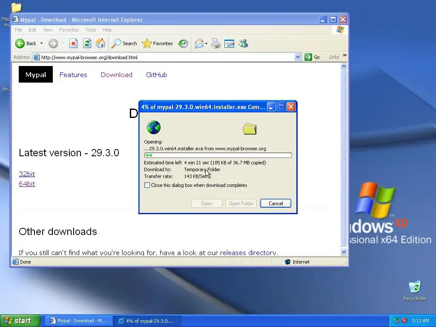Open the Windows start button
The width and height of the screenshot is (436, 327).
coord(20,321)
